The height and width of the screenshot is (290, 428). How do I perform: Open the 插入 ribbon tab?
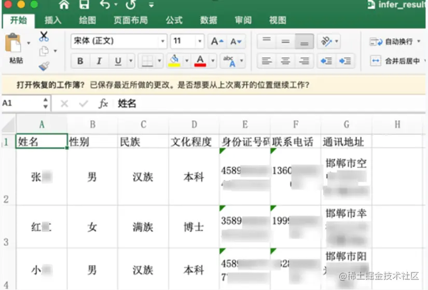tap(53, 20)
